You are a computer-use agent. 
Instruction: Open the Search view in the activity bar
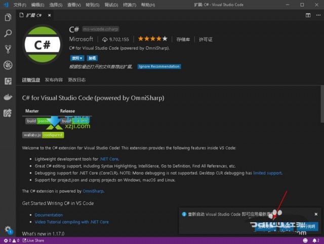point(8,33)
